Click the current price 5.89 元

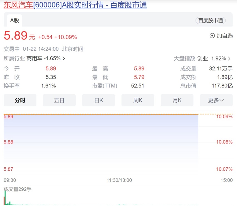tap(19, 36)
